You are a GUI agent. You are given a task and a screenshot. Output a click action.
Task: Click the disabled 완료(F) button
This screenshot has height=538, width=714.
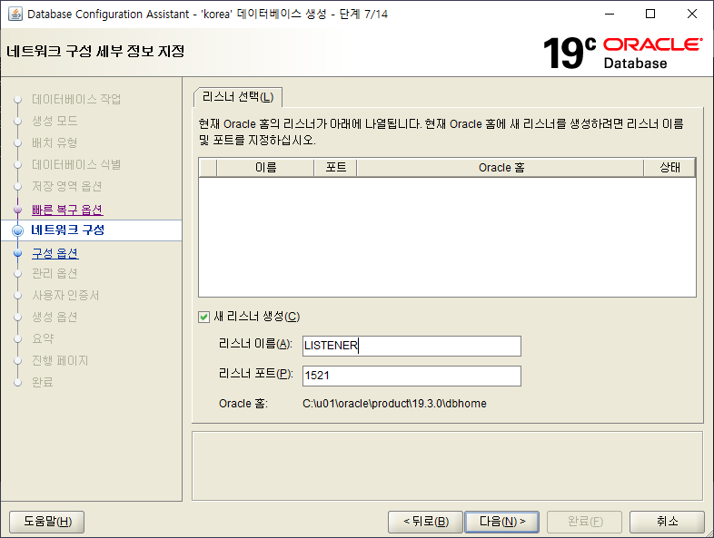585,522
